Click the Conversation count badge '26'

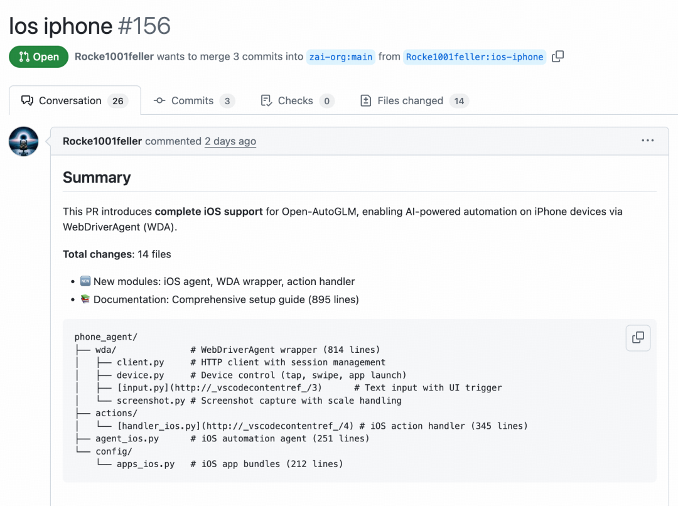click(x=117, y=101)
